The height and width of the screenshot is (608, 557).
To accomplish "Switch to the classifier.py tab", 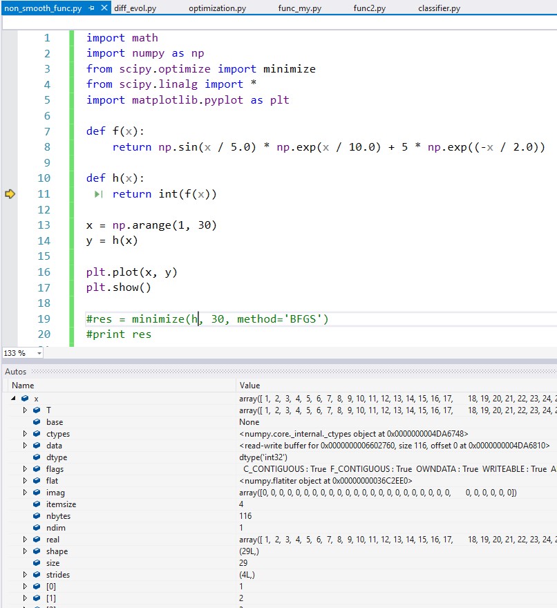I will tap(439, 8).
